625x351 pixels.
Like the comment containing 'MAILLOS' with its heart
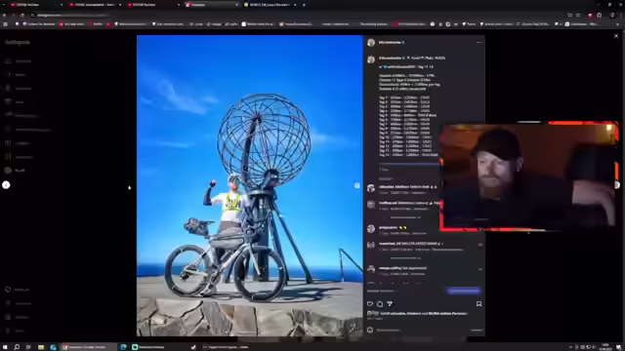point(479,245)
